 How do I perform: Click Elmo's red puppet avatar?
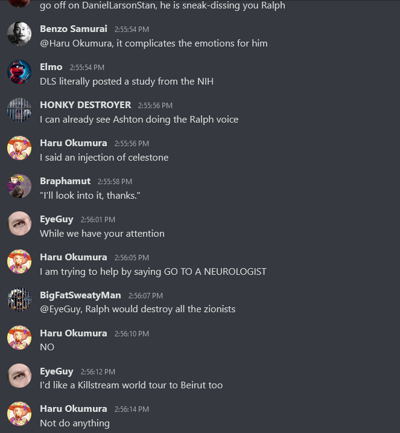tap(19, 72)
